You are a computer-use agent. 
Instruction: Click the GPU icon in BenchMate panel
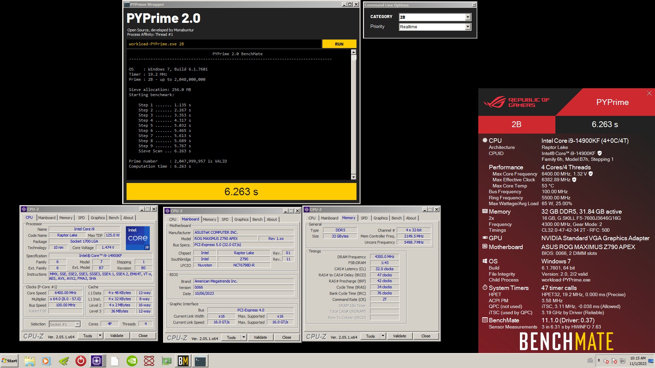pos(485,238)
